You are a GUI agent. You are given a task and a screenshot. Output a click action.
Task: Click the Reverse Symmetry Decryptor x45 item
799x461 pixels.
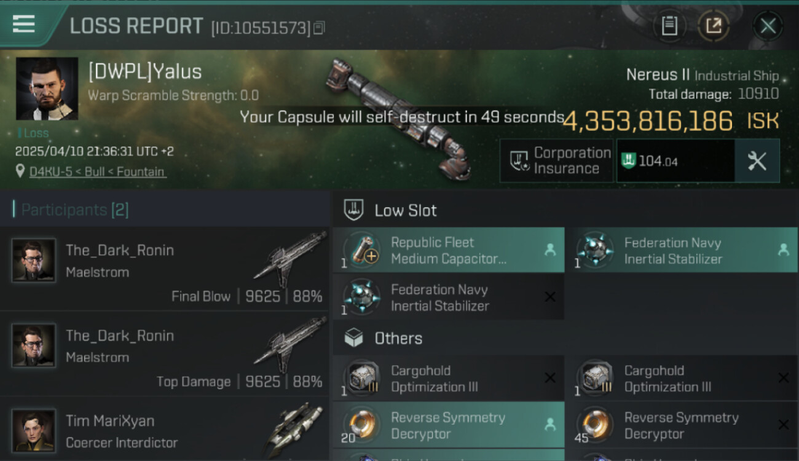click(681, 425)
